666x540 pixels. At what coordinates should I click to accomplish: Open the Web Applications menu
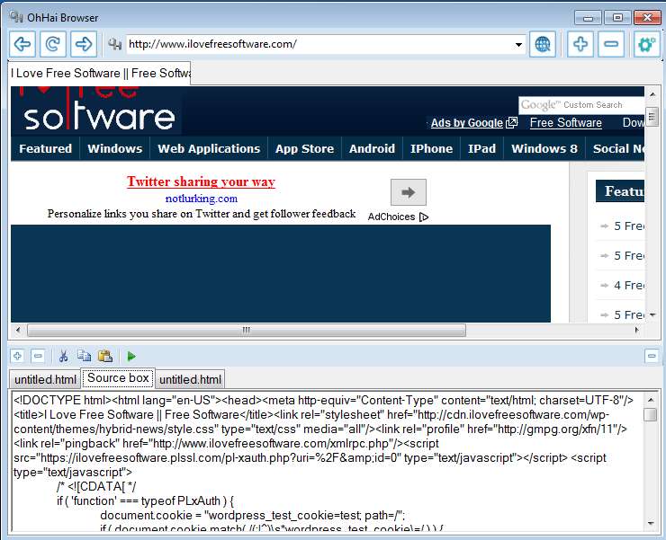pos(209,148)
